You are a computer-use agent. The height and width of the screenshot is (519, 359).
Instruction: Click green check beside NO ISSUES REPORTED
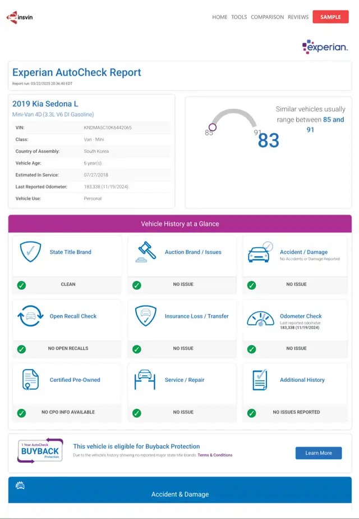(251, 413)
